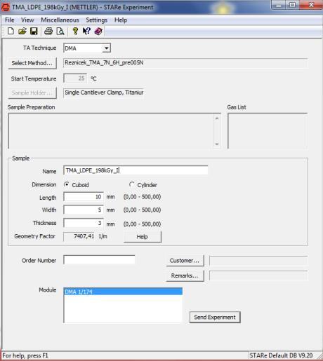Screen dimensions: 323x361
Task: Click the Remarks text field
Action: (x=258, y=275)
